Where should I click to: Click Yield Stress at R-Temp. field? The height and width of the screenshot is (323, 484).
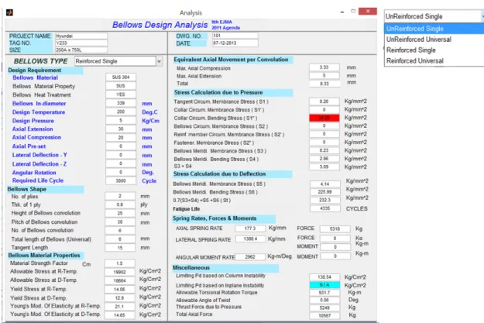[120, 290]
